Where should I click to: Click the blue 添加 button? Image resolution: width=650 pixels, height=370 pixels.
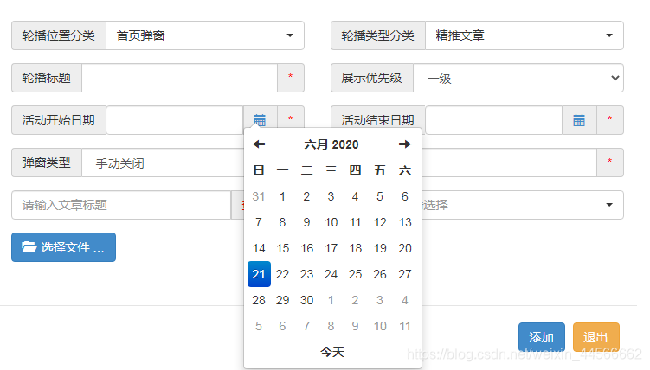542,337
